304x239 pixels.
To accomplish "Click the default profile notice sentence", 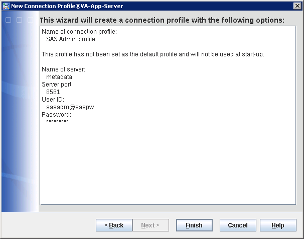I will (153, 54).
